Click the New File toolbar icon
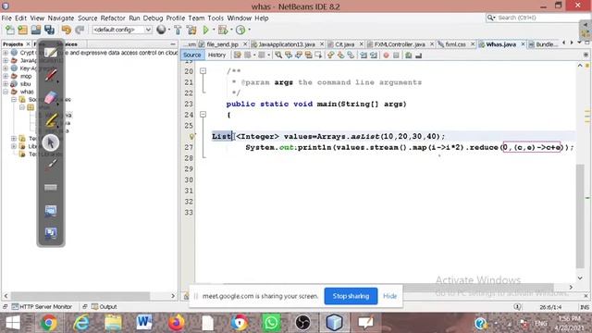This screenshot has height=333, width=592. tap(10, 30)
